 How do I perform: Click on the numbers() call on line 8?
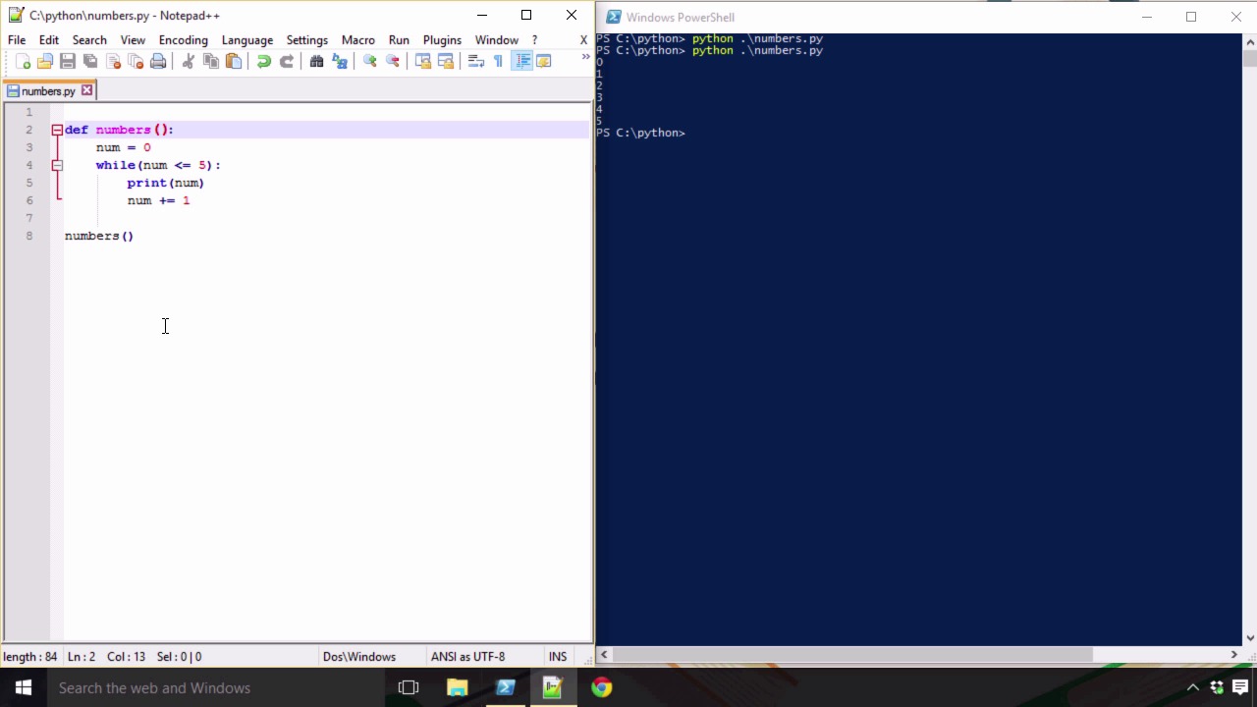[99, 236]
